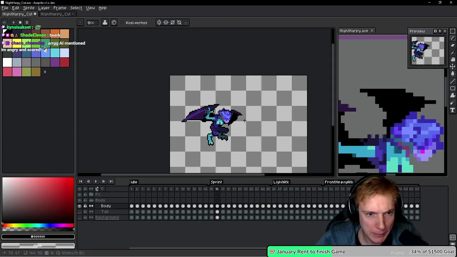Select the Line tool
The height and width of the screenshot is (257, 457).
453,81
